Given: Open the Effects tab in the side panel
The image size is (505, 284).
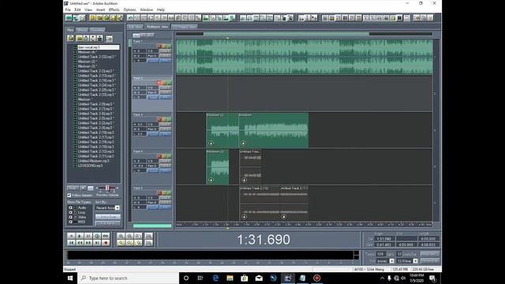Looking at the screenshot, I should click(x=82, y=30).
